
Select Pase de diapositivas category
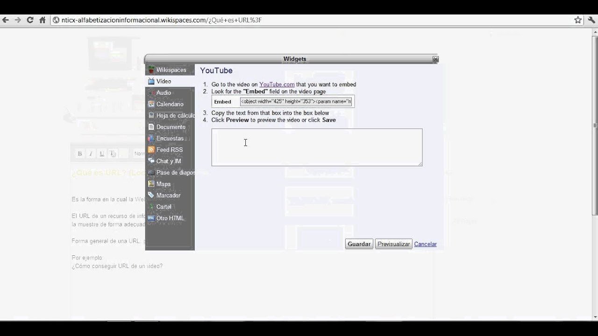[x=170, y=173]
